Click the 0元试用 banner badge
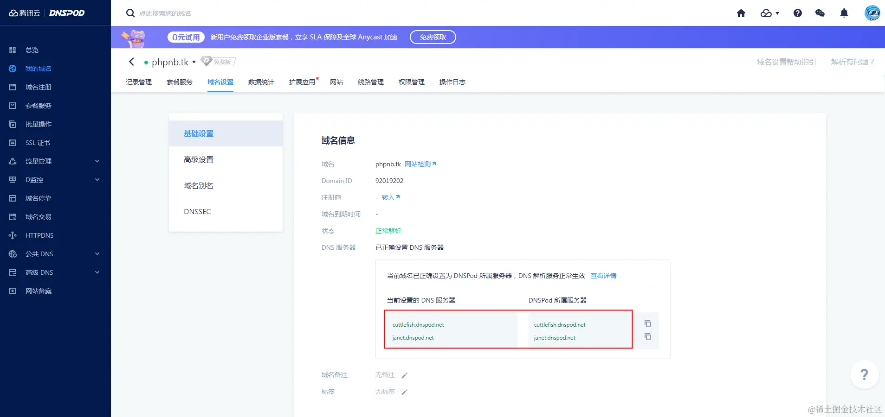The width and height of the screenshot is (885, 417). pos(186,37)
